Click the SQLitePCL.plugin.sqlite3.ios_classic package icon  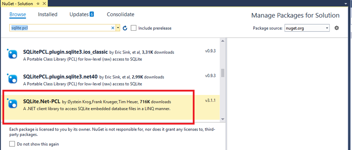(x=12, y=54)
